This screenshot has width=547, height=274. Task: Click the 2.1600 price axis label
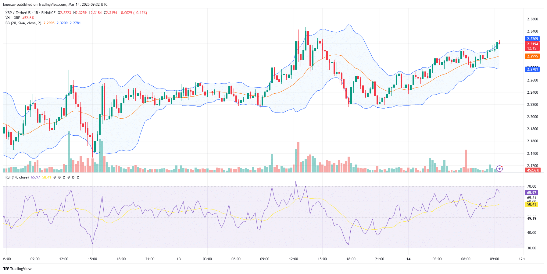pyautogui.click(x=532, y=141)
